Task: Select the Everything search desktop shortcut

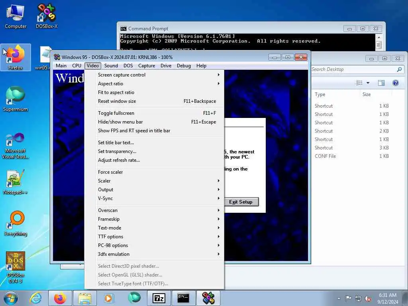Action: click(16, 224)
